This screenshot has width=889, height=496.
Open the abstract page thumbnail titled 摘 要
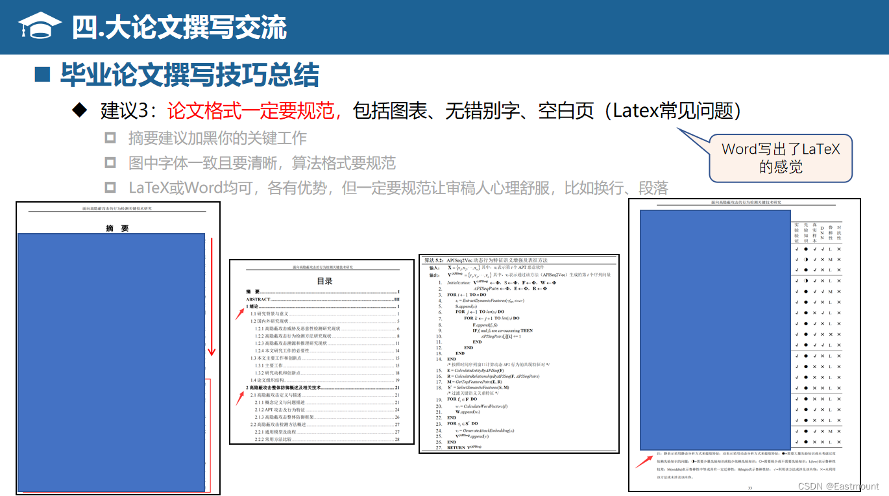coord(118,348)
